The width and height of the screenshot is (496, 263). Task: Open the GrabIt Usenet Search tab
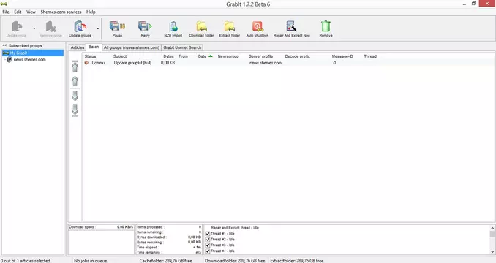click(182, 47)
